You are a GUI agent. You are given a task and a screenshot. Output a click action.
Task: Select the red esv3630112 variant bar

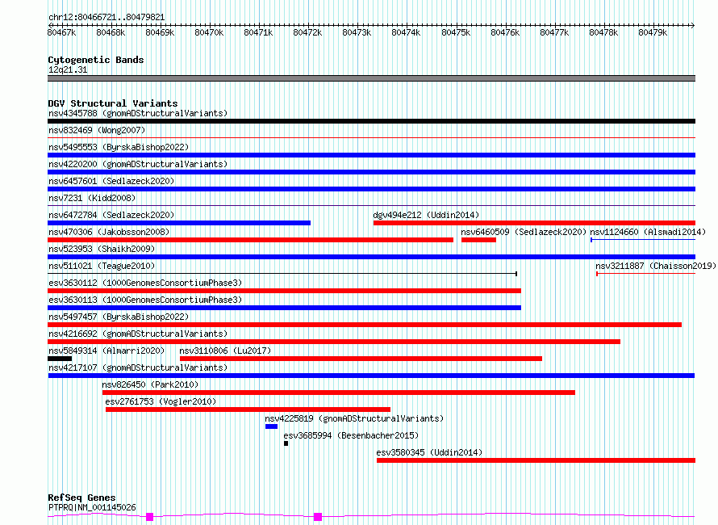(284, 291)
